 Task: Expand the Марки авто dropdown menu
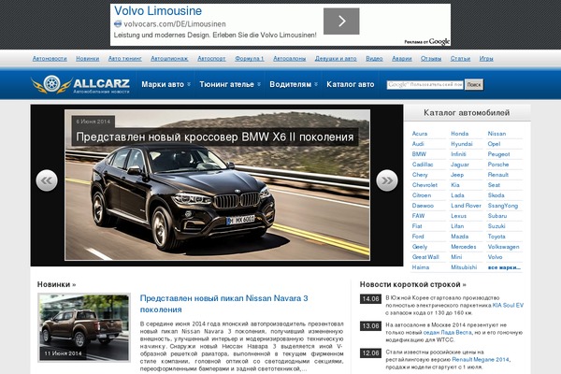coord(166,84)
